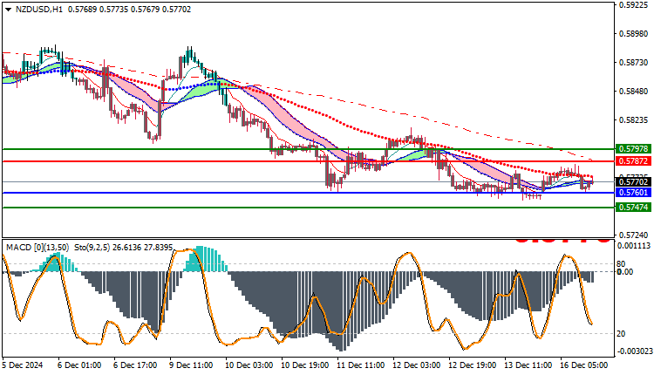Click the 13 Dec 11:00 time label
654x375 pixels.
[x=528, y=365]
